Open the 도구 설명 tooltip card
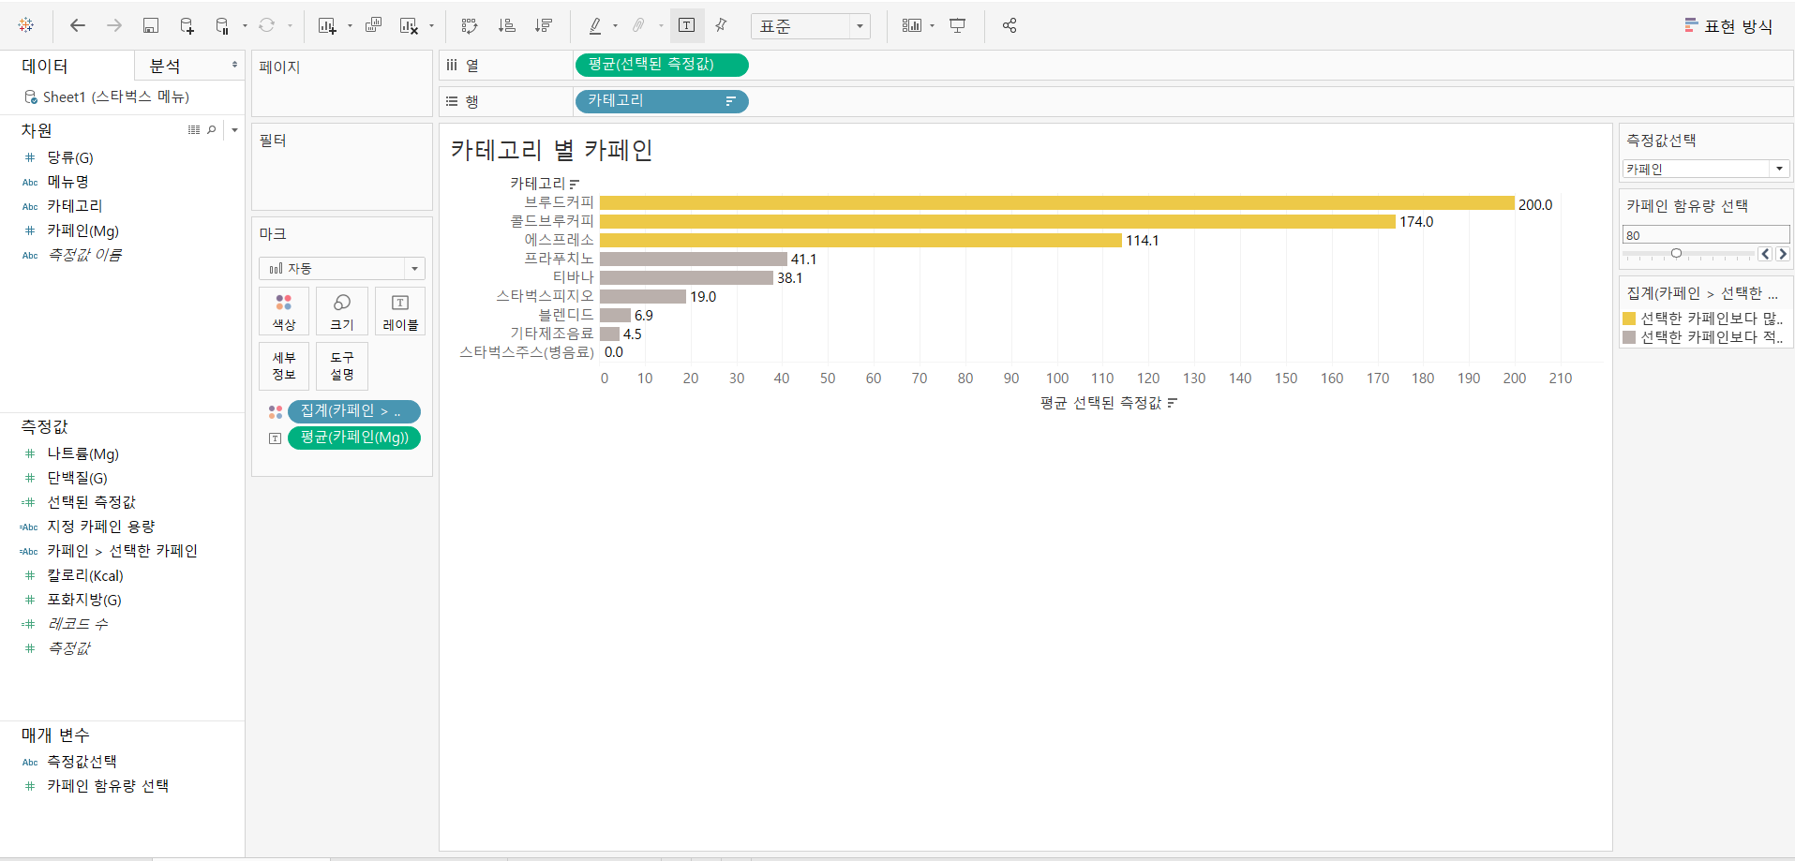The width and height of the screenshot is (1795, 861). [342, 365]
